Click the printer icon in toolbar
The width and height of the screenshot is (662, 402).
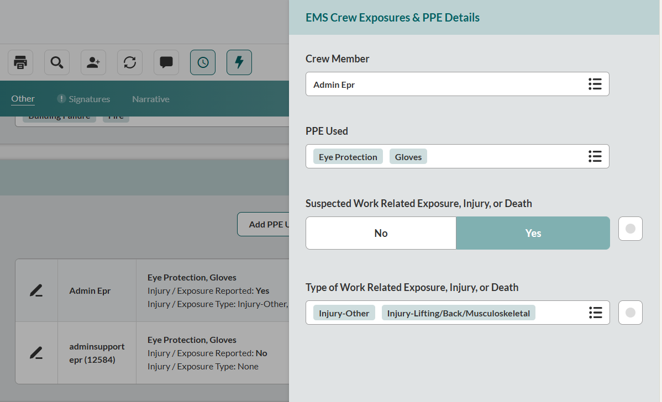20,62
